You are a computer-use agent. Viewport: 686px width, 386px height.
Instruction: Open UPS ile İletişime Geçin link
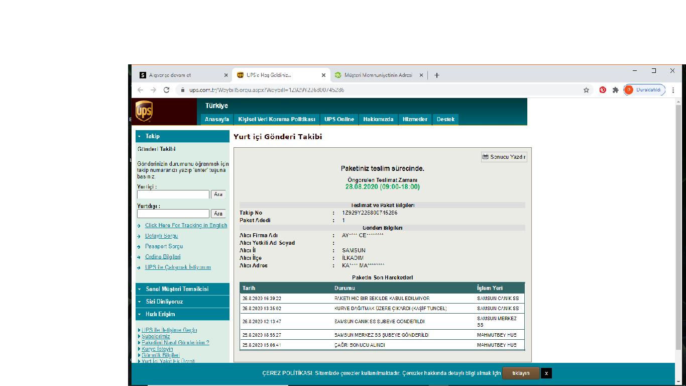pos(169,330)
